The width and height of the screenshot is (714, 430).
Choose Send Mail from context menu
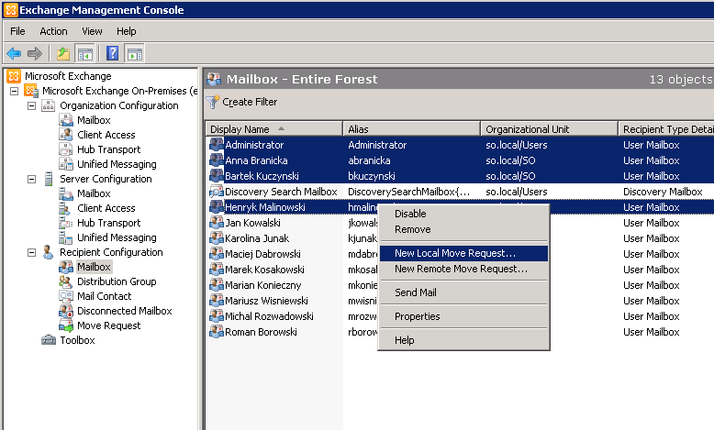463,292
